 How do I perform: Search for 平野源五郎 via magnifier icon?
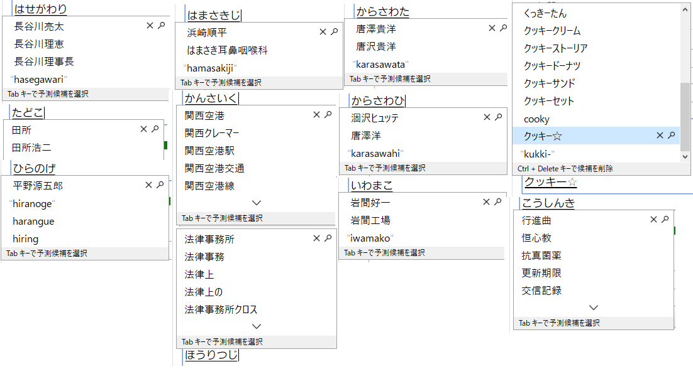pyautogui.click(x=160, y=185)
